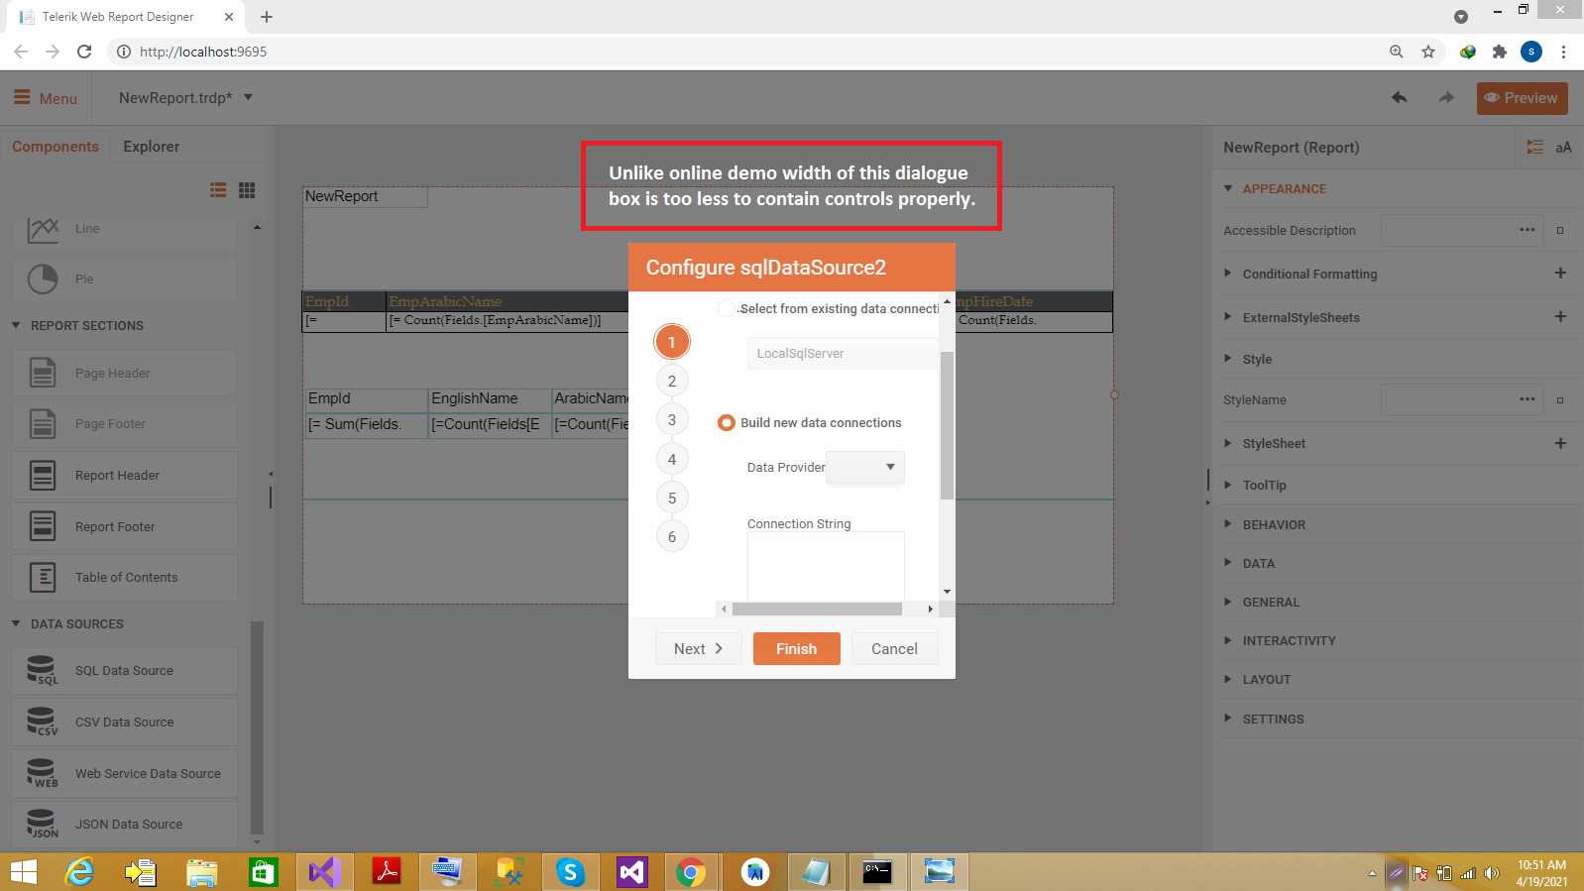
Task: Select the existing data connections radio
Action: click(727, 309)
